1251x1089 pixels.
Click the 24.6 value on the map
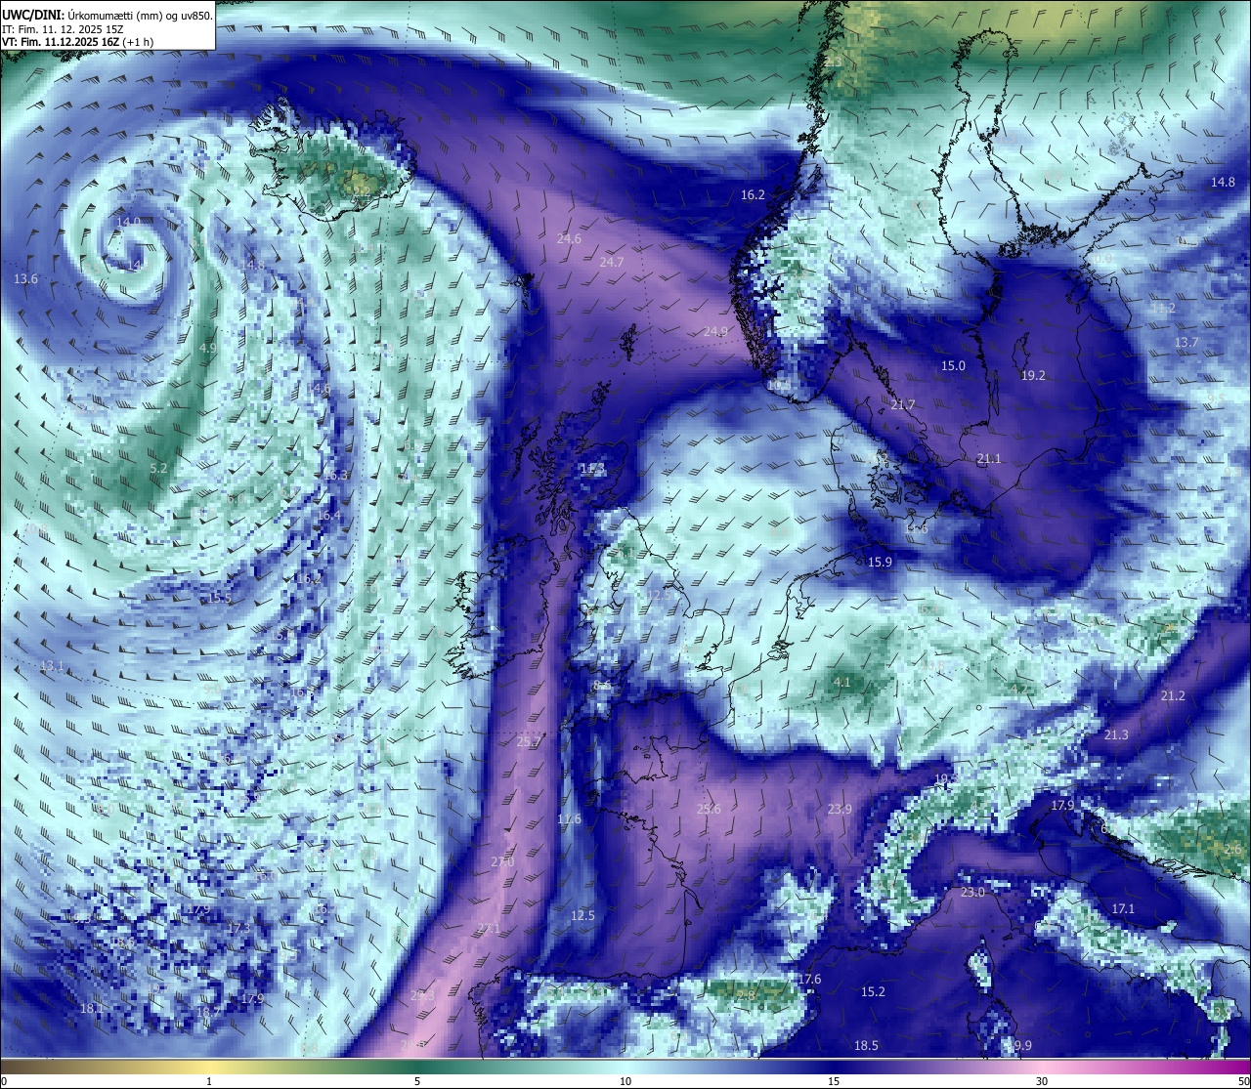point(569,238)
